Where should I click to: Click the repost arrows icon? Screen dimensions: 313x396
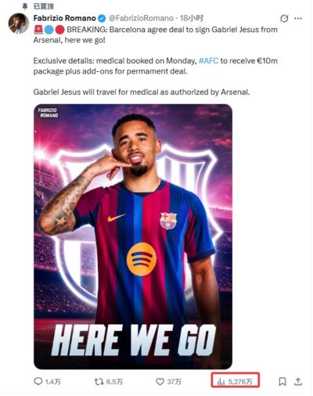pos(99,382)
